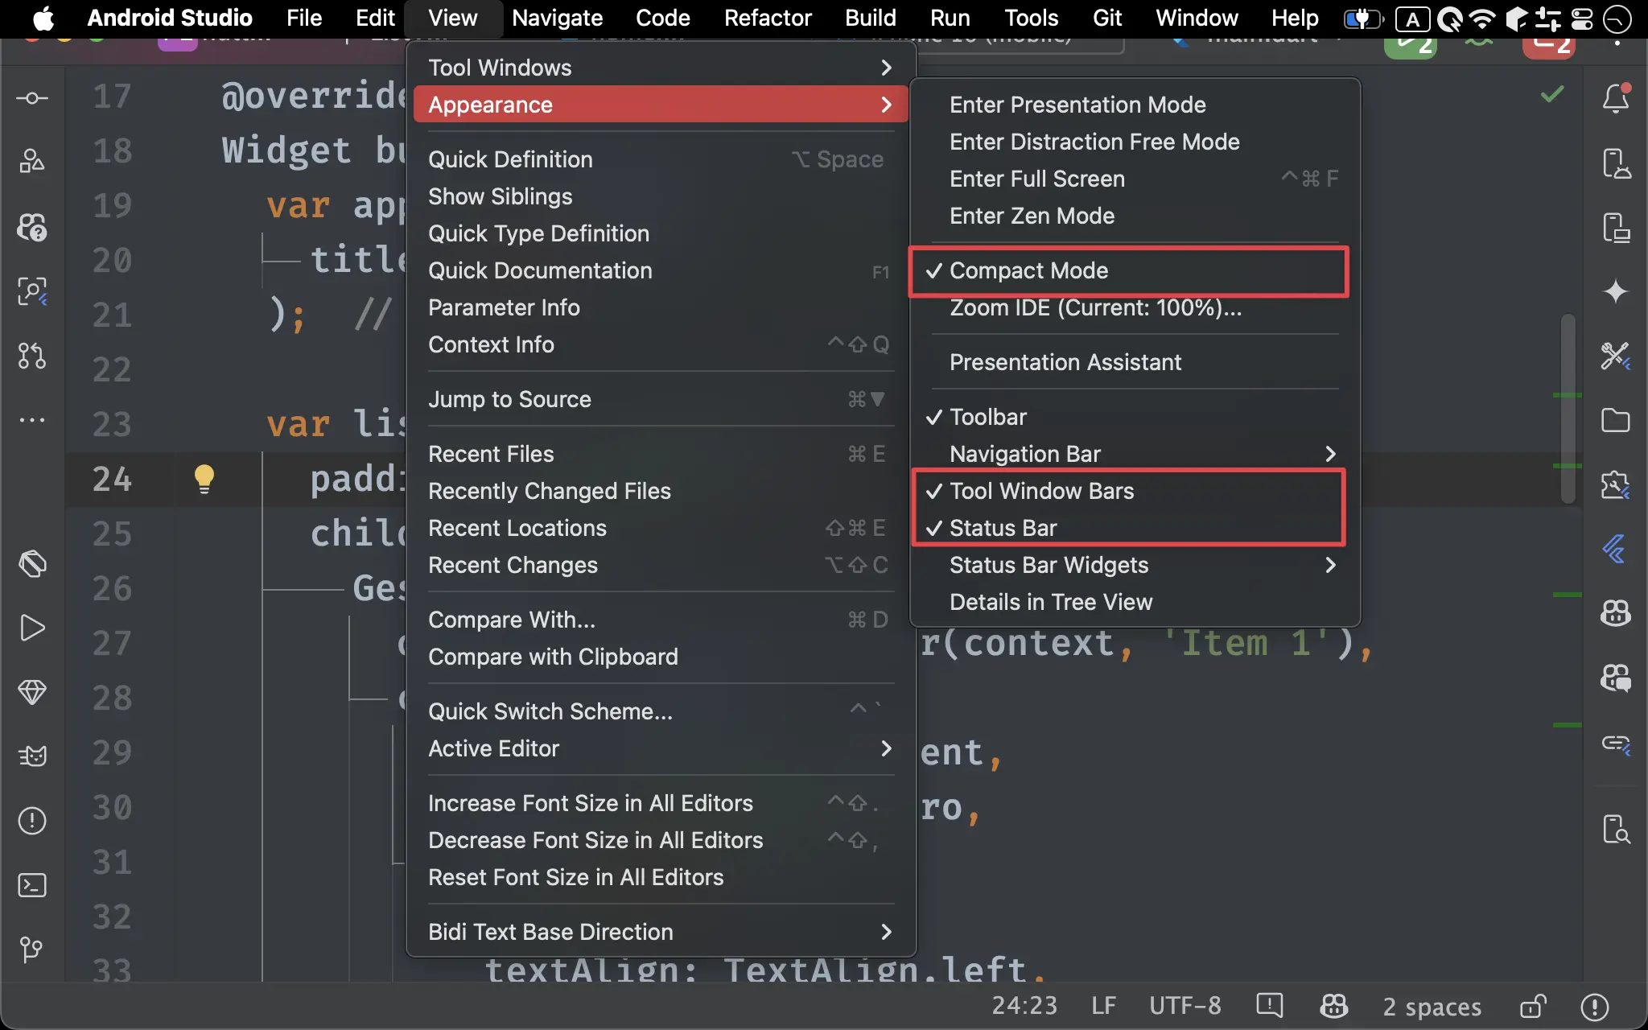Click the More tool windows ellipsis
The height and width of the screenshot is (1030, 1648).
(32, 419)
